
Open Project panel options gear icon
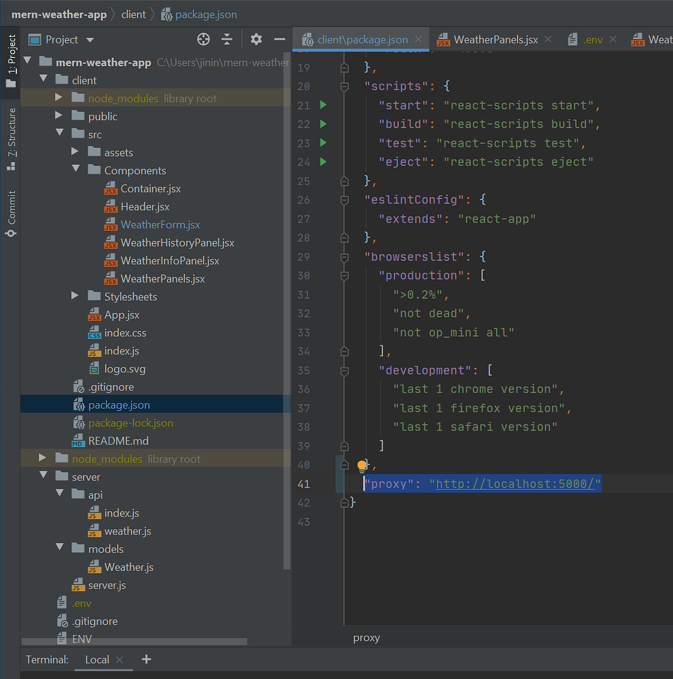(256, 39)
